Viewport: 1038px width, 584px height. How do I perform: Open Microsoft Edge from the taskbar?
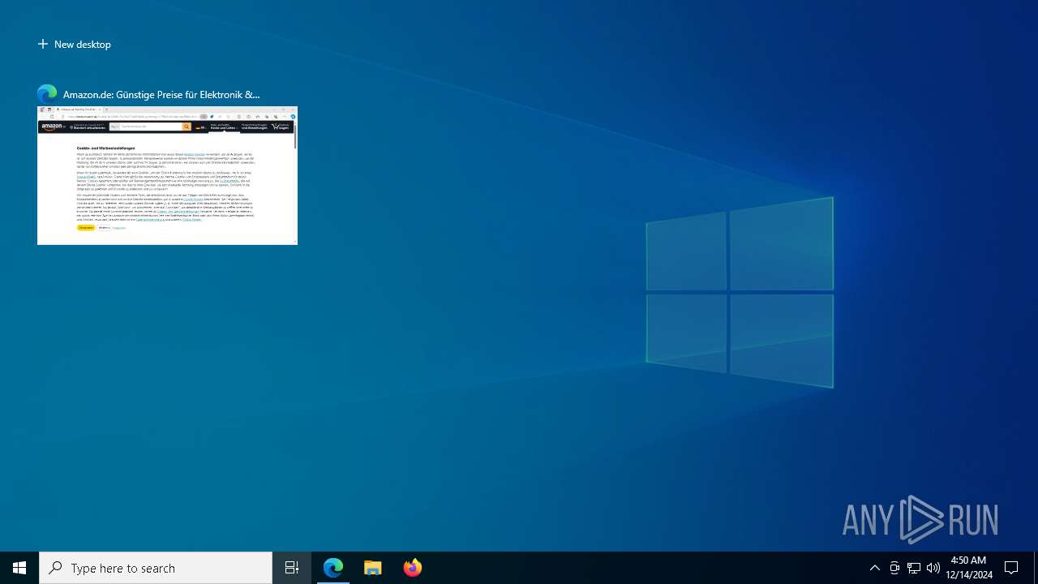[x=333, y=568]
